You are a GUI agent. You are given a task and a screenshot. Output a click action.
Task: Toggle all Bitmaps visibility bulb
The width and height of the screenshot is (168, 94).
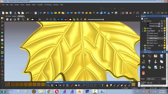tap(165, 28)
